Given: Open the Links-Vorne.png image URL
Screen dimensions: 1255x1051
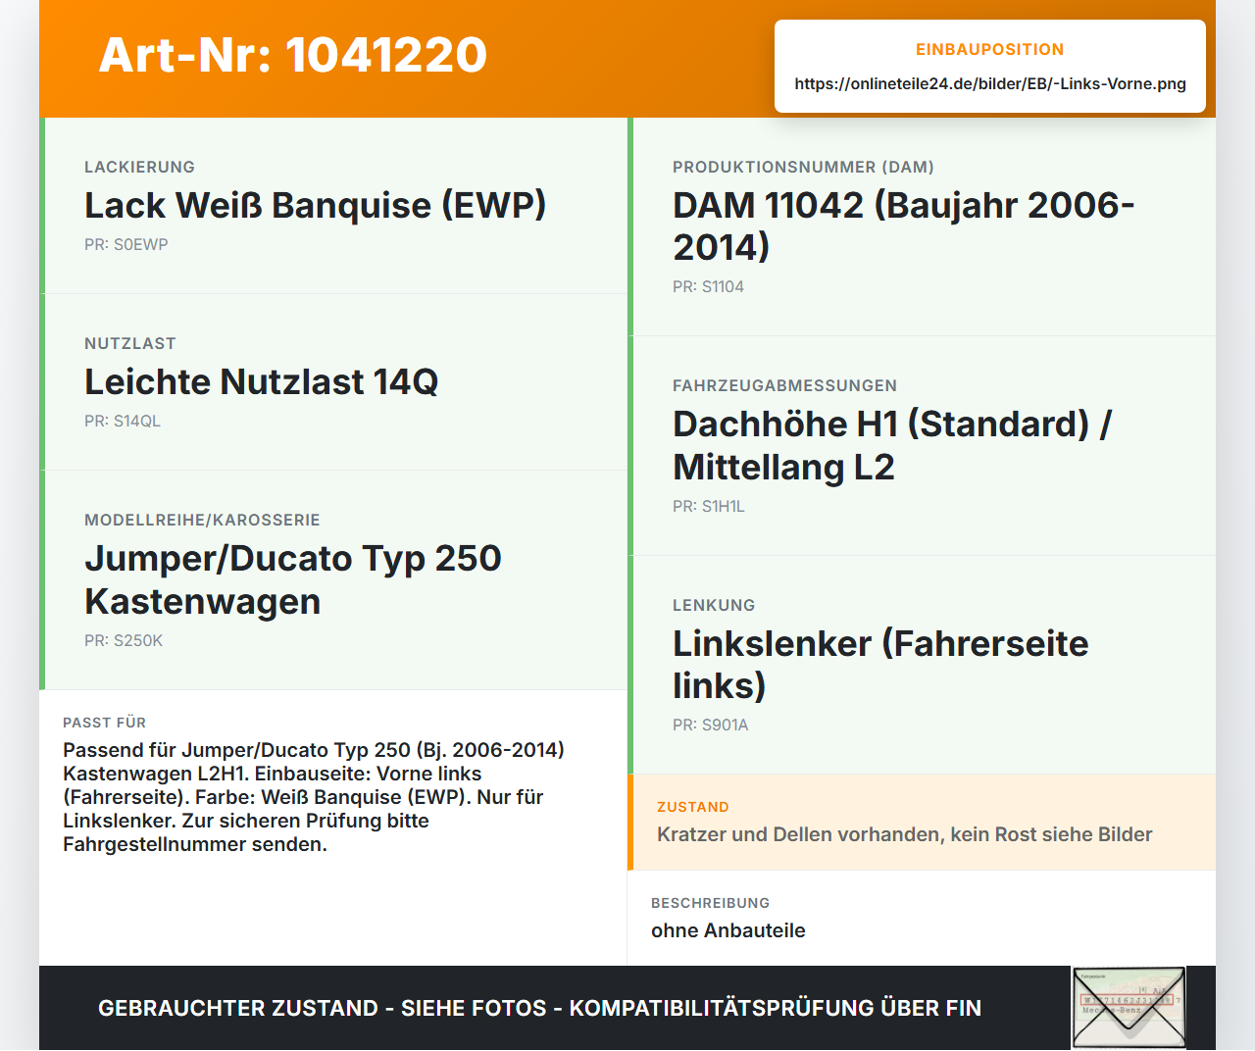Looking at the screenshot, I should 990,83.
